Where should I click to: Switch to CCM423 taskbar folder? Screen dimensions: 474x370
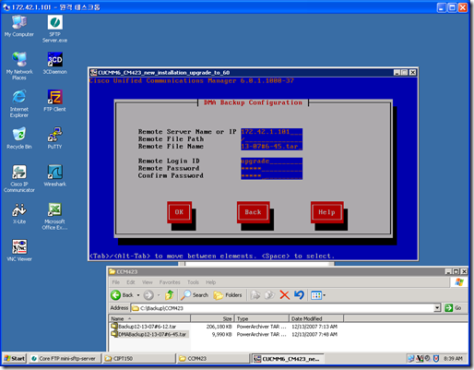(213, 358)
